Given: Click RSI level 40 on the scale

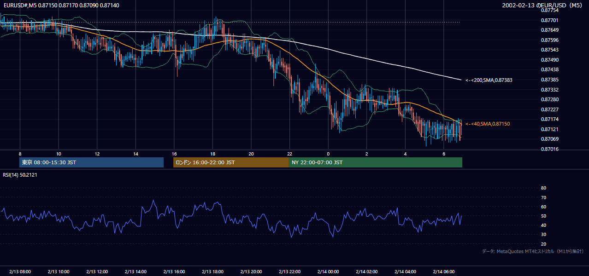Looking at the screenshot, I should pos(543,225).
